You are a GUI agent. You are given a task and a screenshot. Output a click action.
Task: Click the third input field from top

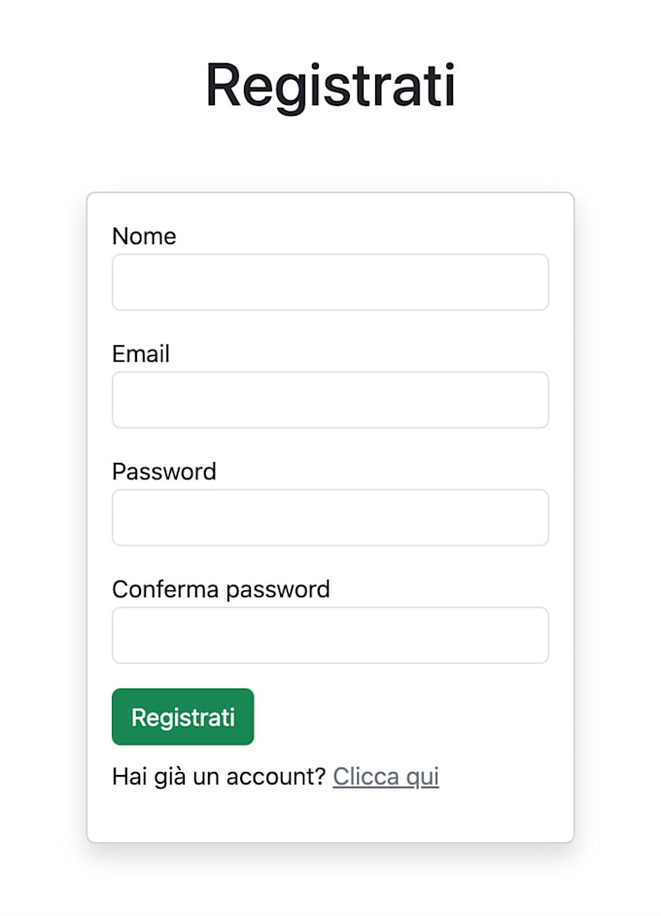[x=330, y=517]
